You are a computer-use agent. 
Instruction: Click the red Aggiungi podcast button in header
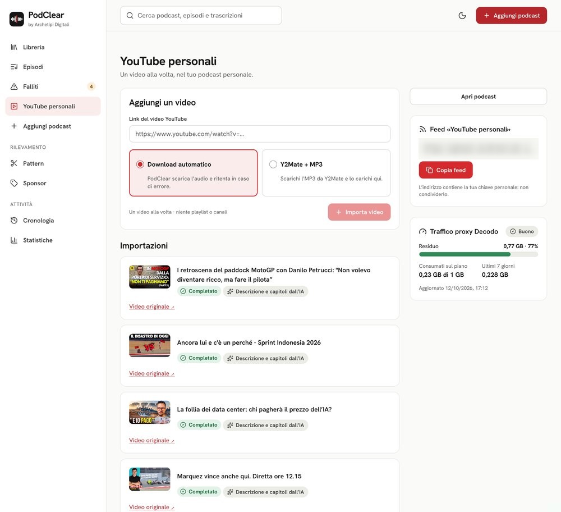click(511, 15)
